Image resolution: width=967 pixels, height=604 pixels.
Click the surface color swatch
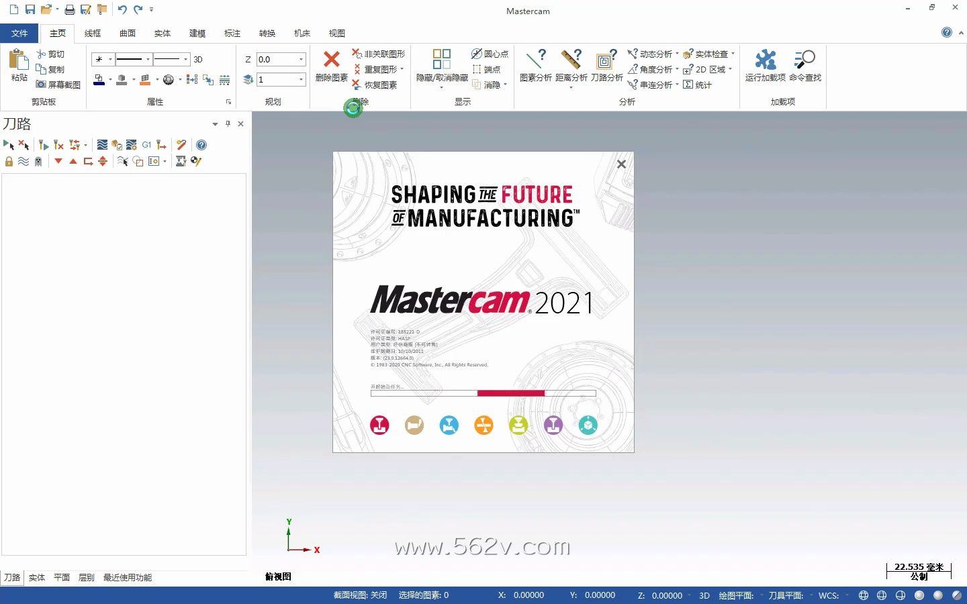point(145,80)
